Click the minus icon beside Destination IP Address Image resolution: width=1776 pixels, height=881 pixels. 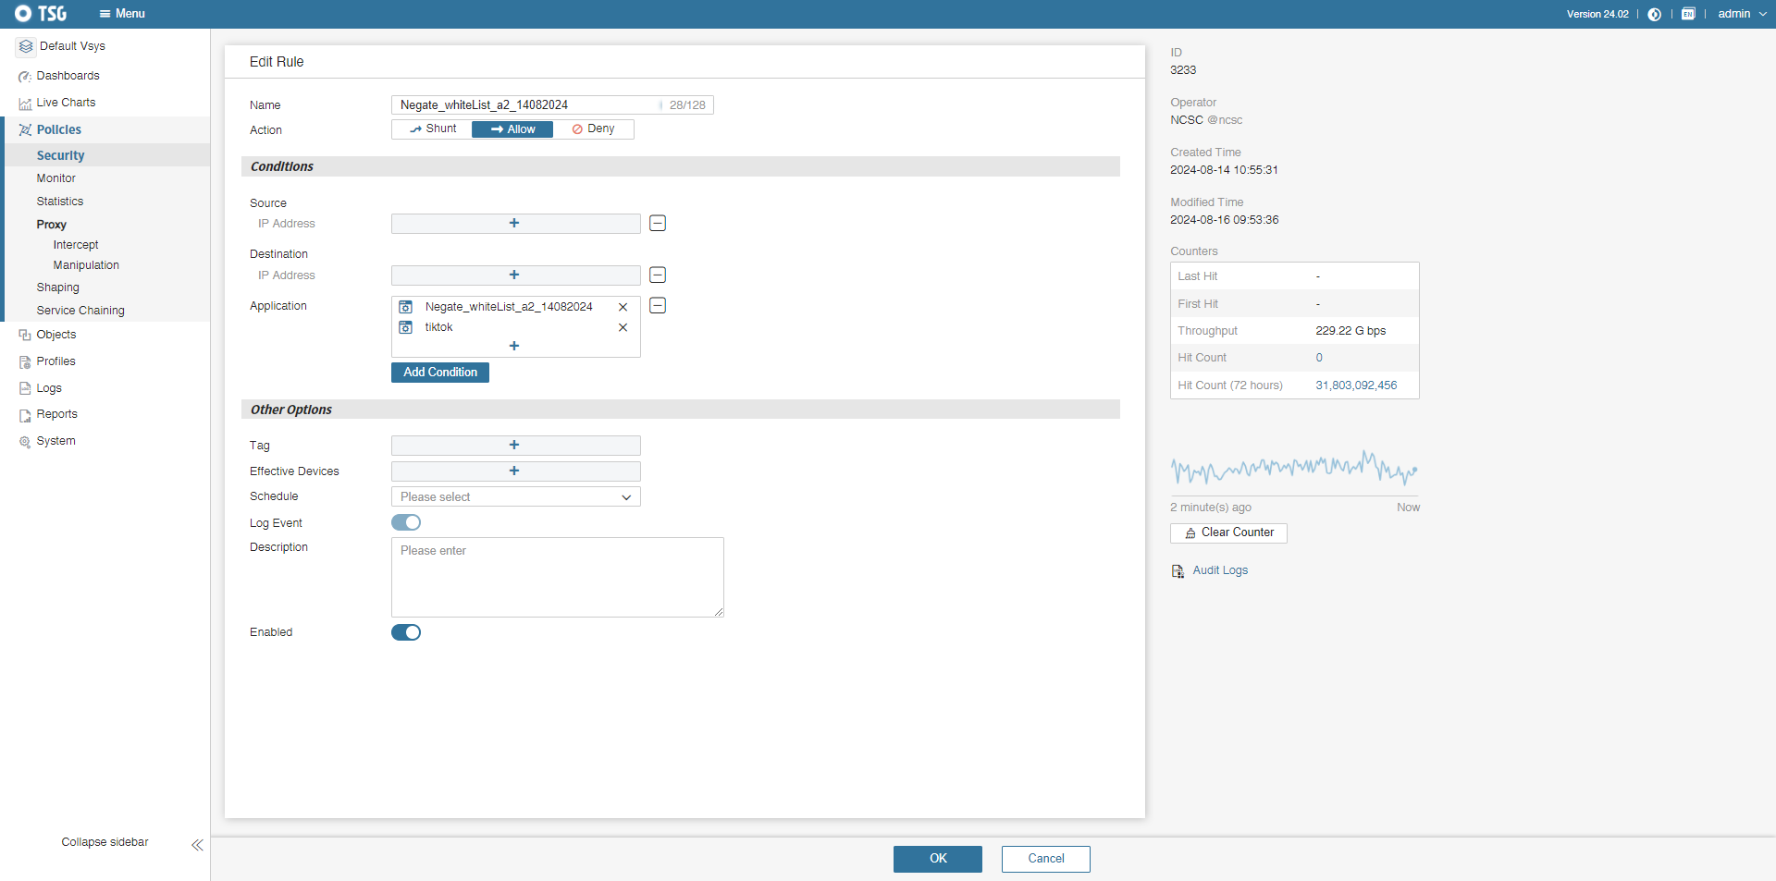click(658, 275)
